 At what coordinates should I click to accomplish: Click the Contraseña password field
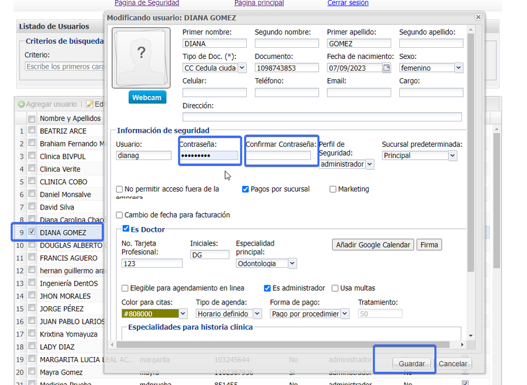[208, 156]
